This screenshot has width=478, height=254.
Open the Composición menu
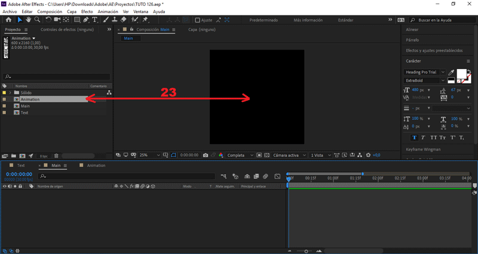pyautogui.click(x=50, y=11)
